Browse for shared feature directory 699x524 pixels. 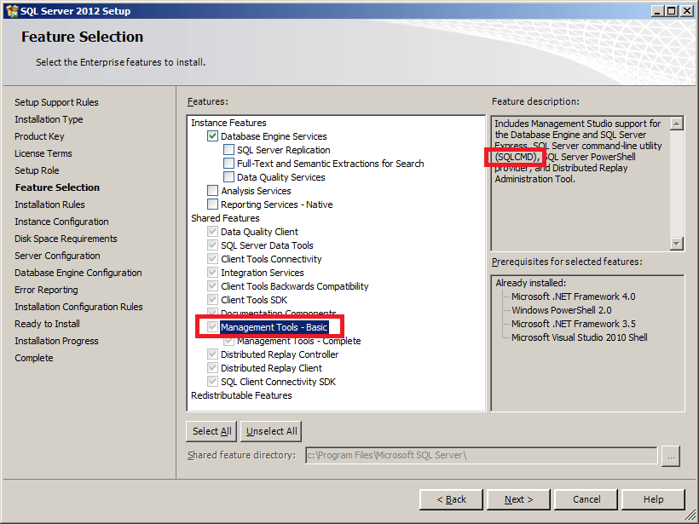pos(671,456)
